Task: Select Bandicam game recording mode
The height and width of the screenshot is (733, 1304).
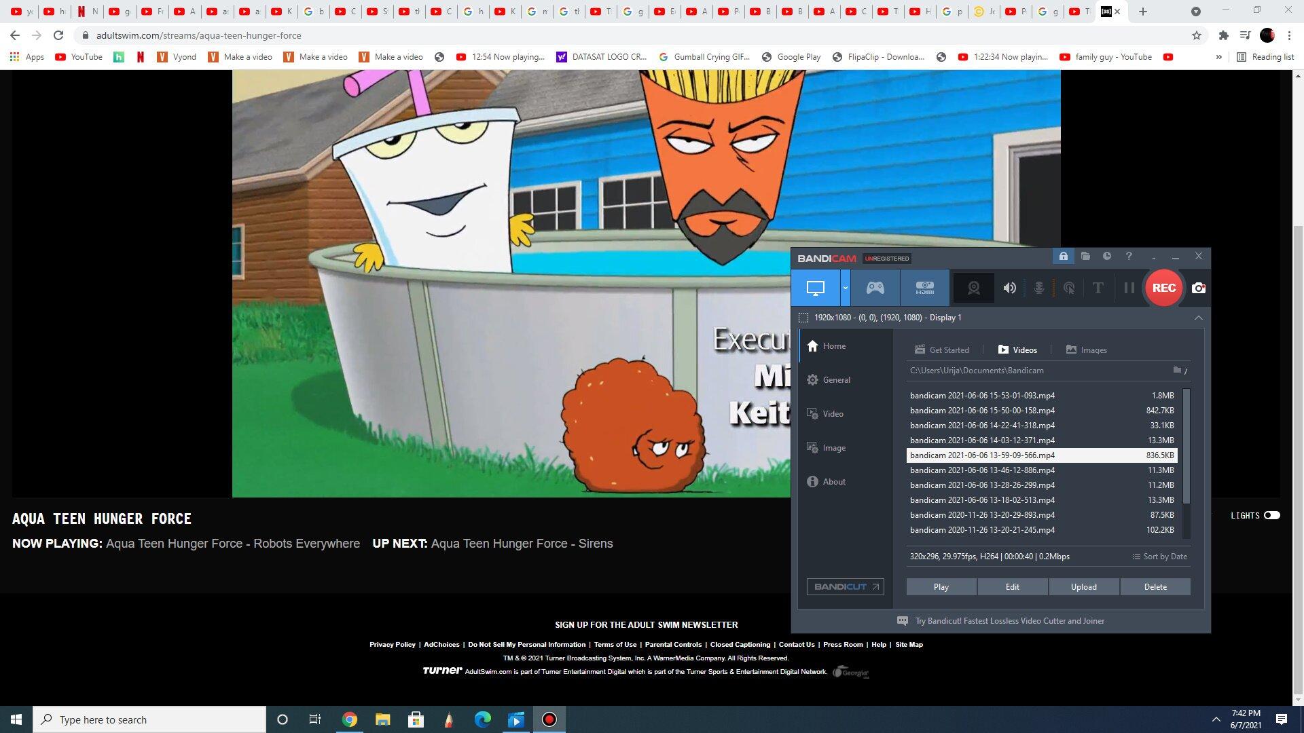Action: 875,288
